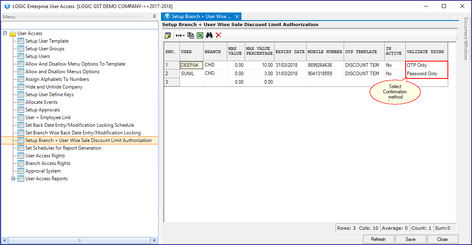Screen dimensions: 472x245
Task: Open Allow And Disallow Menu Options To Template
Action: click(75, 64)
